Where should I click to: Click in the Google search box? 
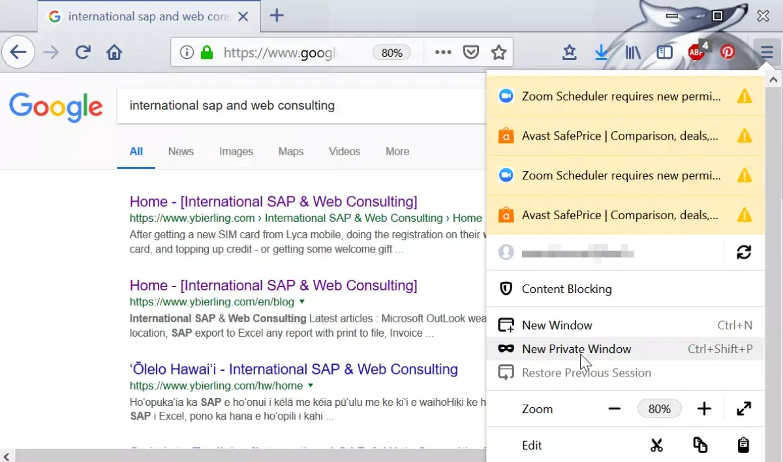point(300,106)
